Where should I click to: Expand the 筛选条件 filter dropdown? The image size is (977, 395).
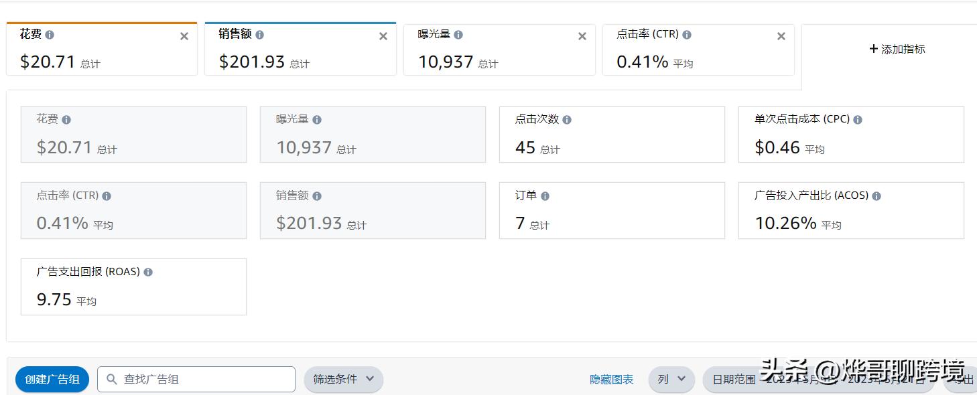click(x=344, y=379)
